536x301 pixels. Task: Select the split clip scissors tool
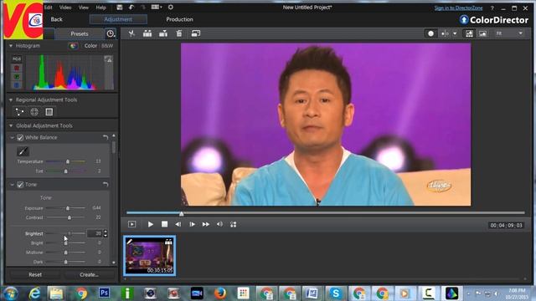(x=131, y=33)
